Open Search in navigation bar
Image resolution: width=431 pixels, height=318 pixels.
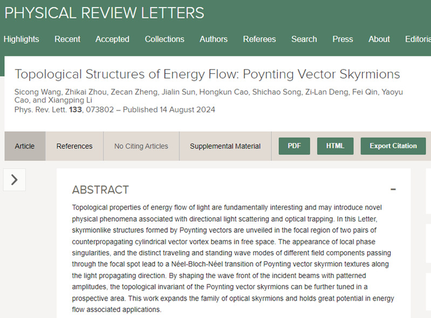point(304,39)
